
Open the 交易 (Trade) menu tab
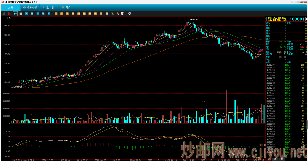pos(9,7)
